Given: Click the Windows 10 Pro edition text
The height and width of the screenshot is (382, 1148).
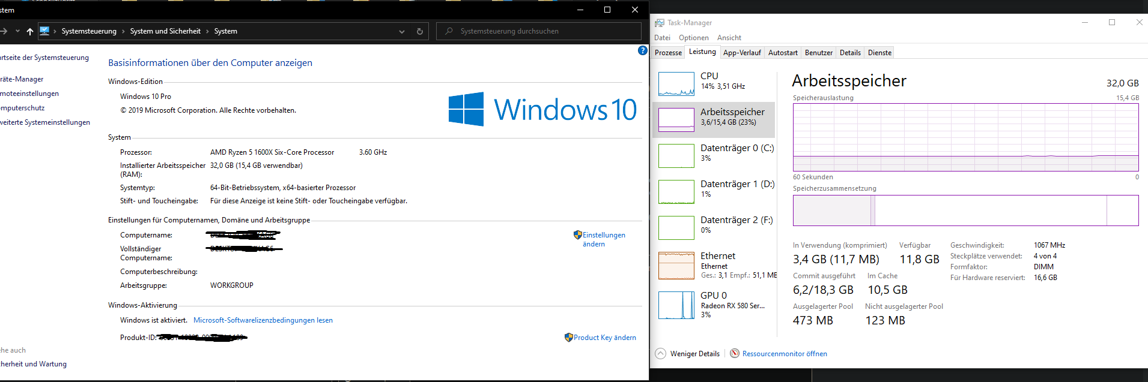Looking at the screenshot, I should (145, 97).
